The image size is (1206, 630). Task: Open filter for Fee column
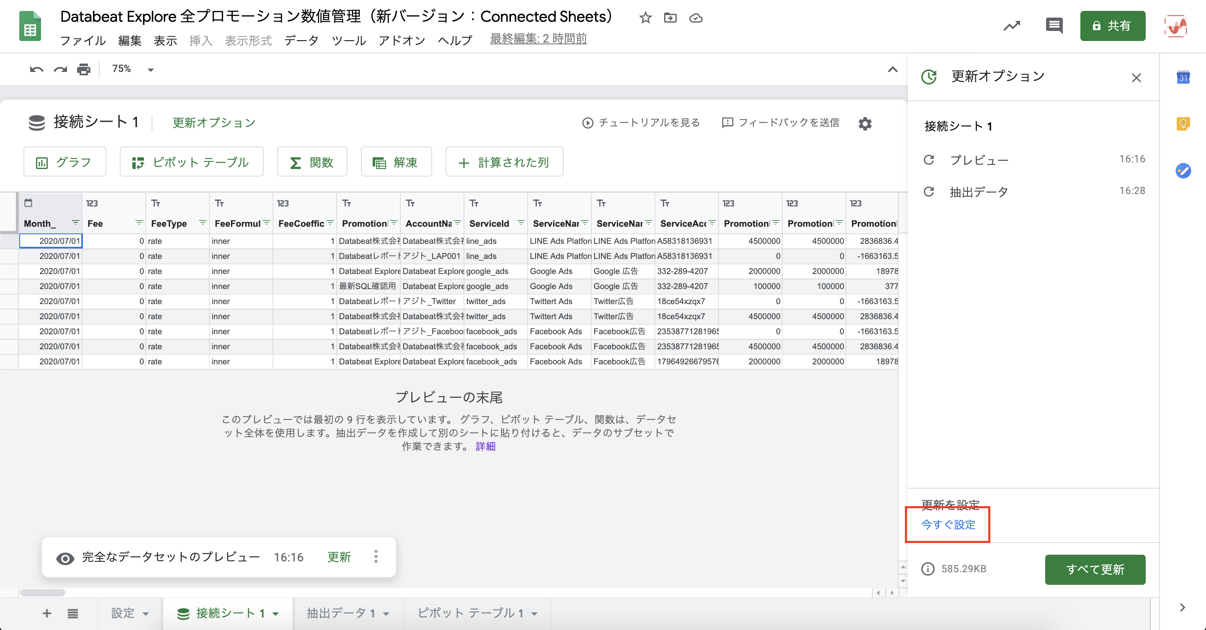point(139,223)
